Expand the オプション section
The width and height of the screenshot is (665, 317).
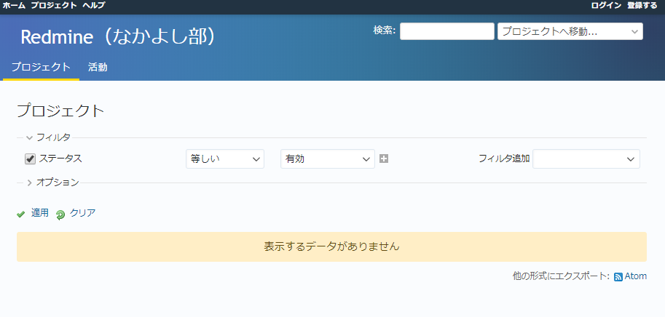pos(52,182)
